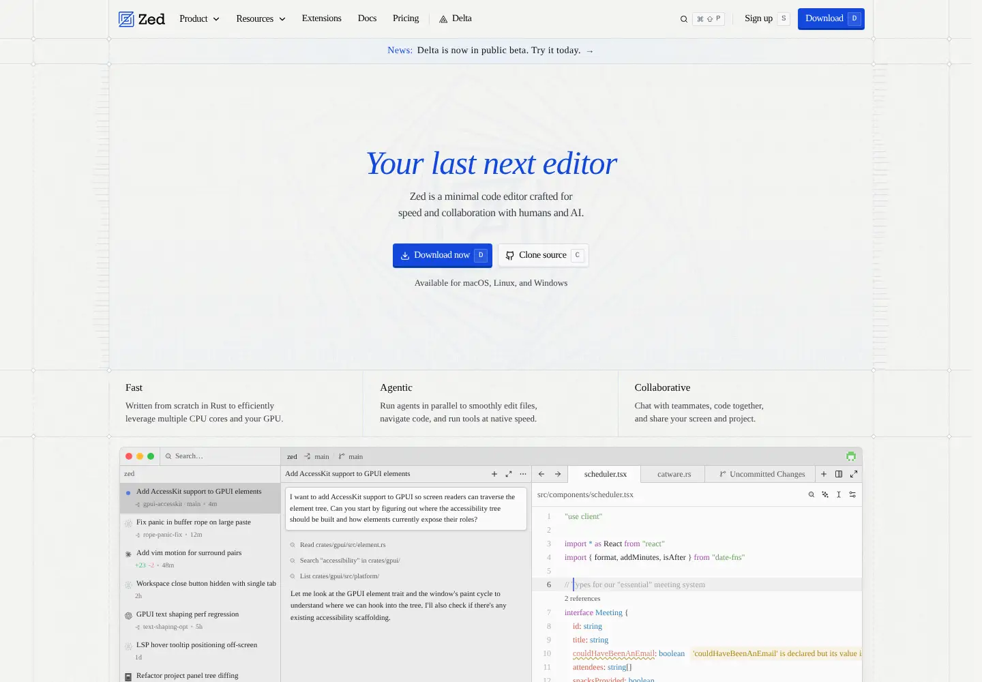Go back with the left arrow in editor
Image resolution: width=982 pixels, height=682 pixels.
click(x=541, y=474)
